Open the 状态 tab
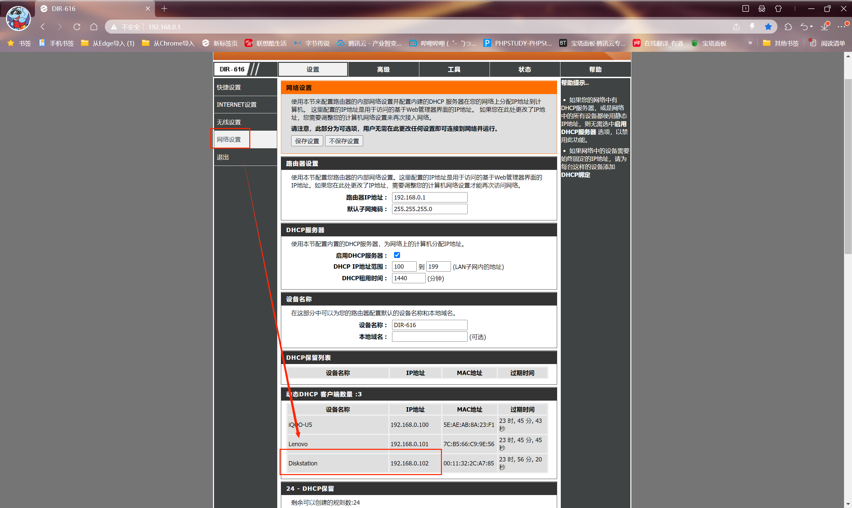 [x=525, y=69]
